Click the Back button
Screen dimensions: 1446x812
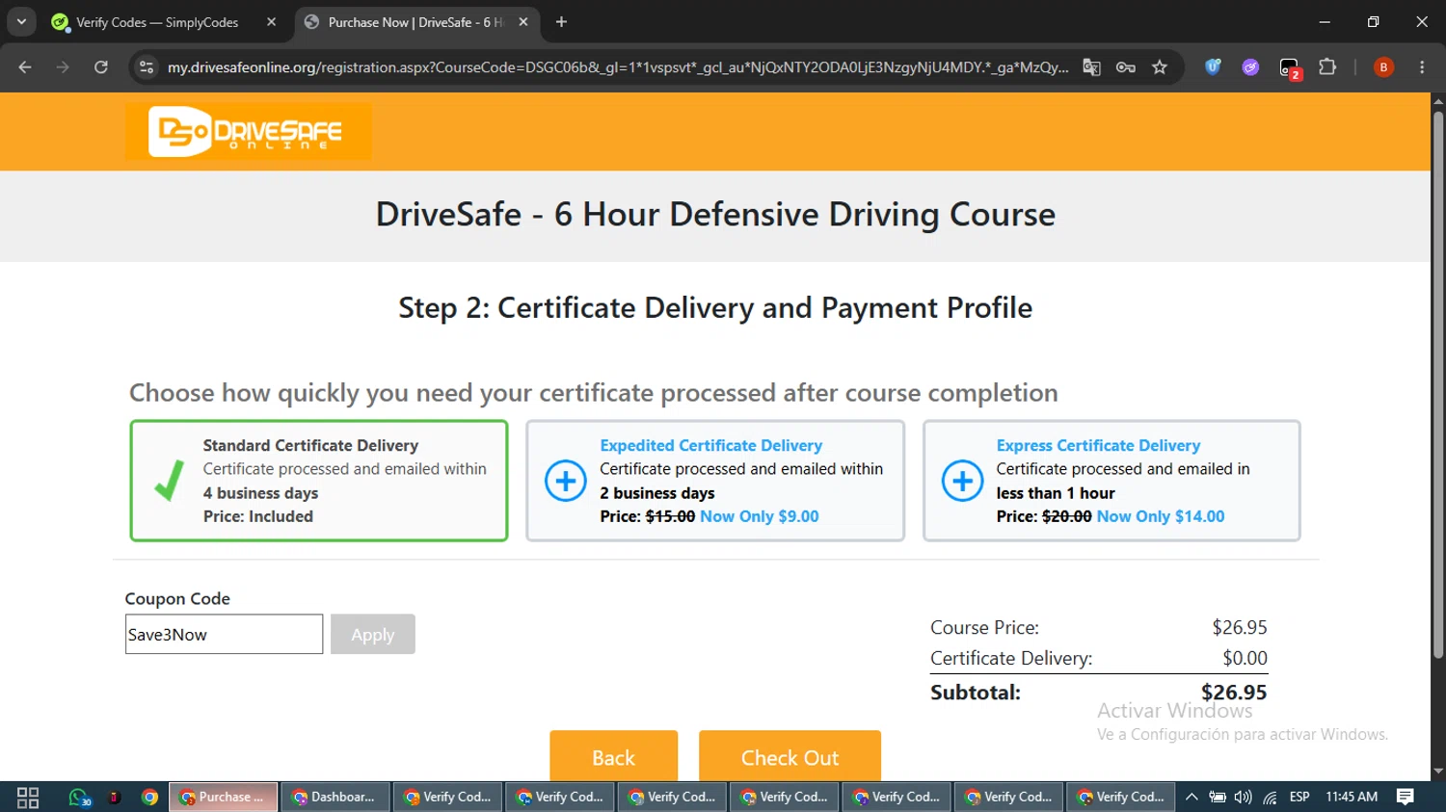[614, 756]
